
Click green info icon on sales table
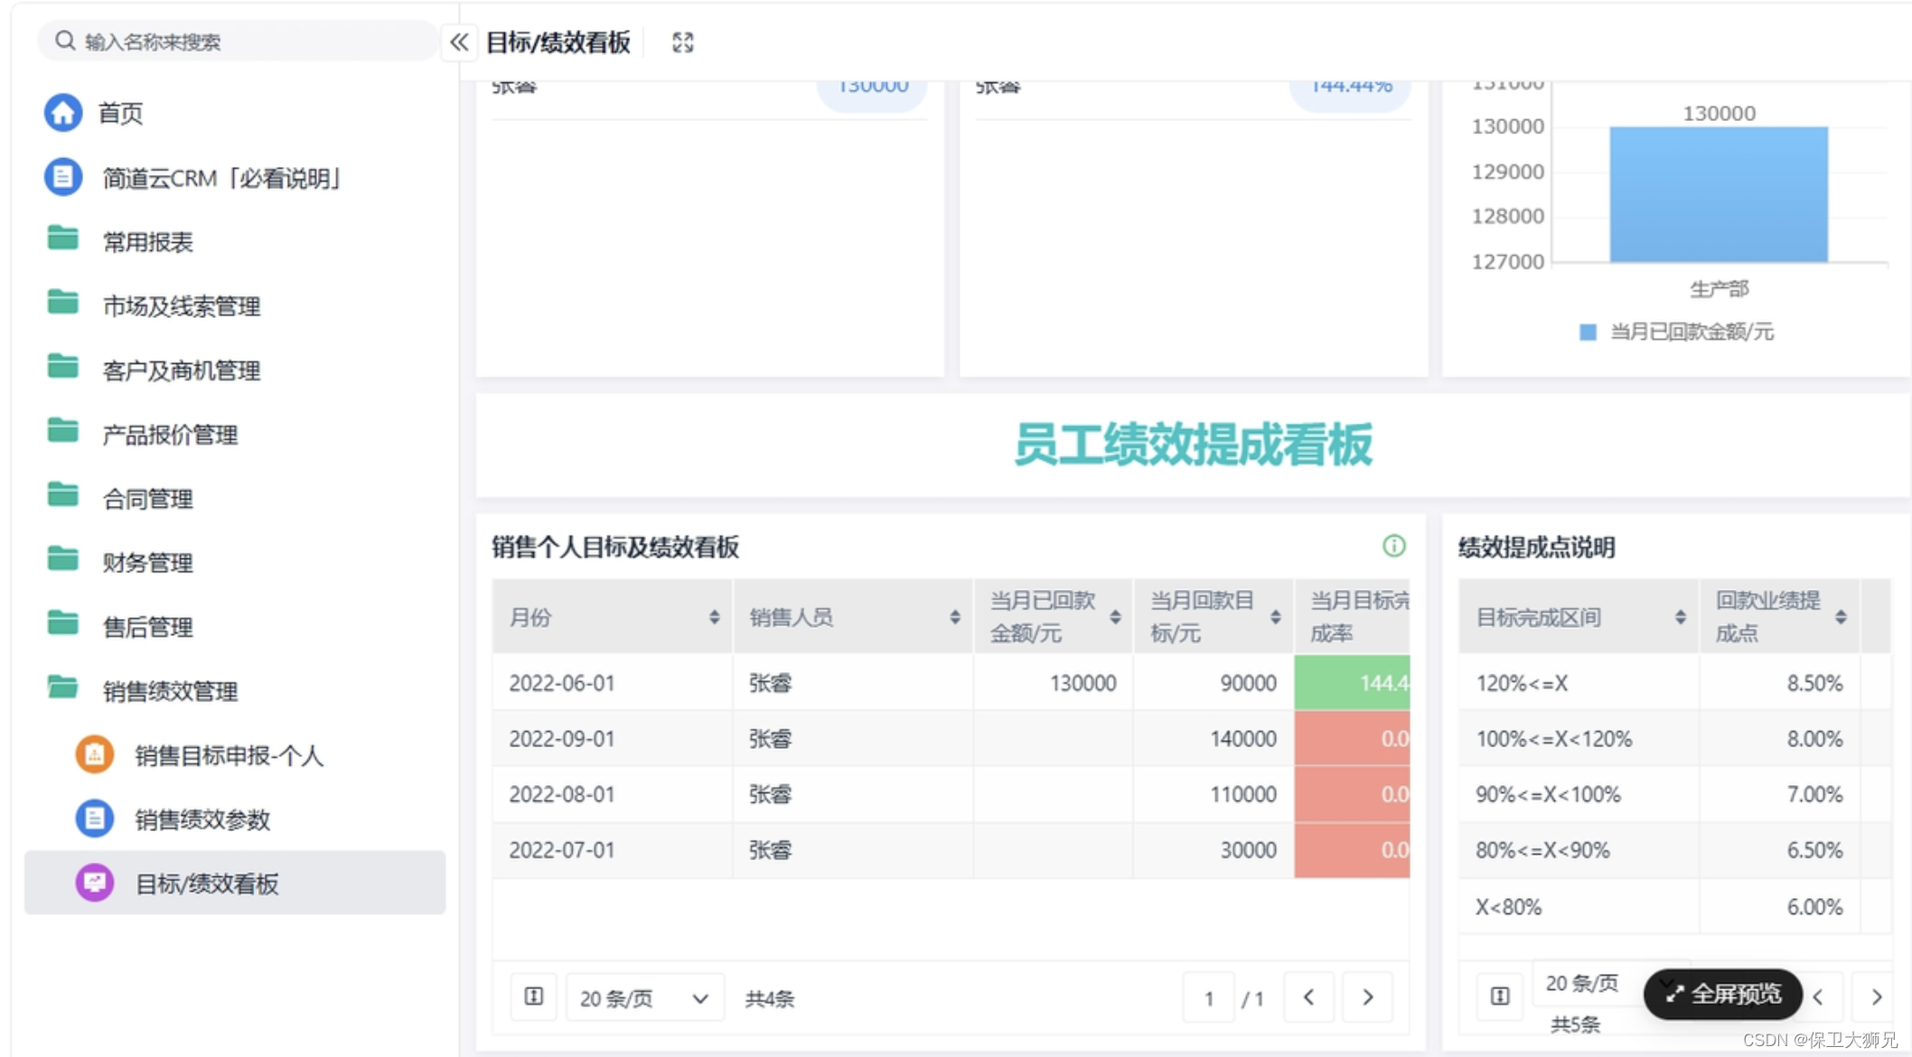(1393, 546)
